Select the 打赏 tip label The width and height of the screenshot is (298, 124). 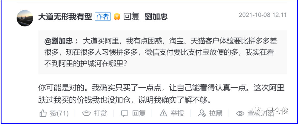pos(100,113)
